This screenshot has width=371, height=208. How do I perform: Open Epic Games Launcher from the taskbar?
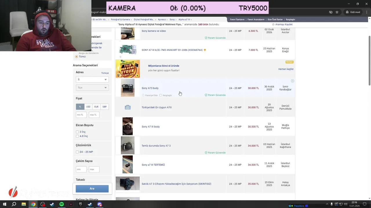tap(81, 204)
